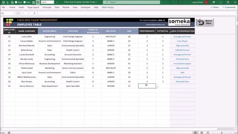This screenshot has height=134, width=238.
Task: Click the Comments button
Action: point(229,7)
